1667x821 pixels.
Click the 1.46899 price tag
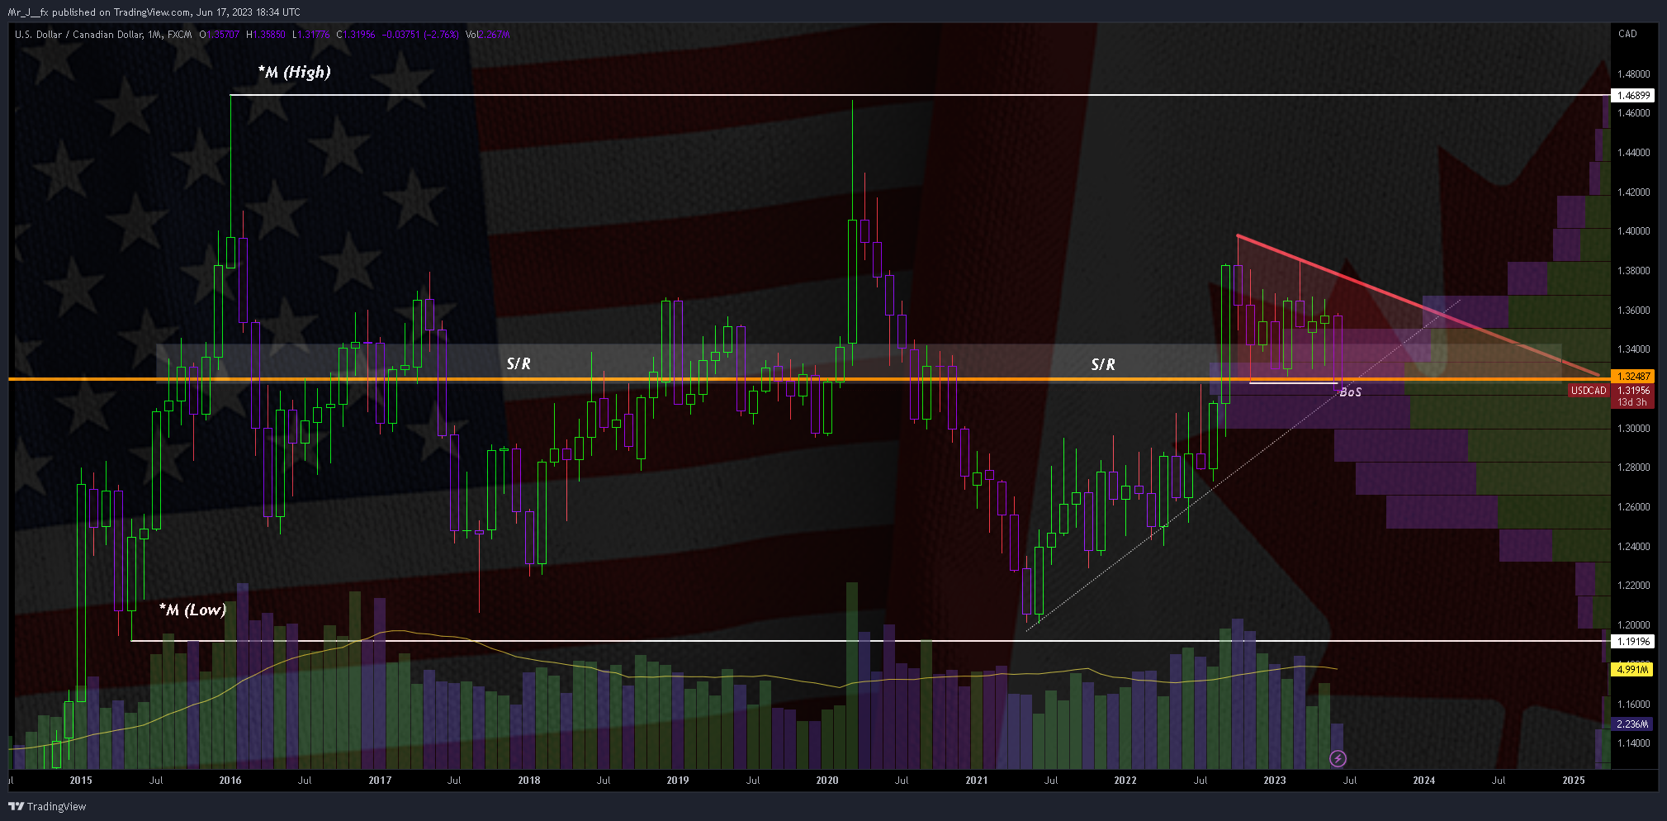[x=1633, y=96]
